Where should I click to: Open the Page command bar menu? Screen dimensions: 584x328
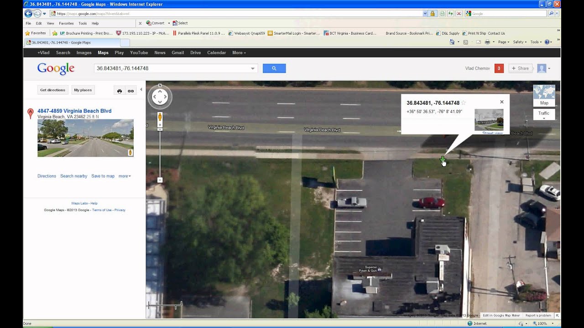pyautogui.click(x=504, y=42)
